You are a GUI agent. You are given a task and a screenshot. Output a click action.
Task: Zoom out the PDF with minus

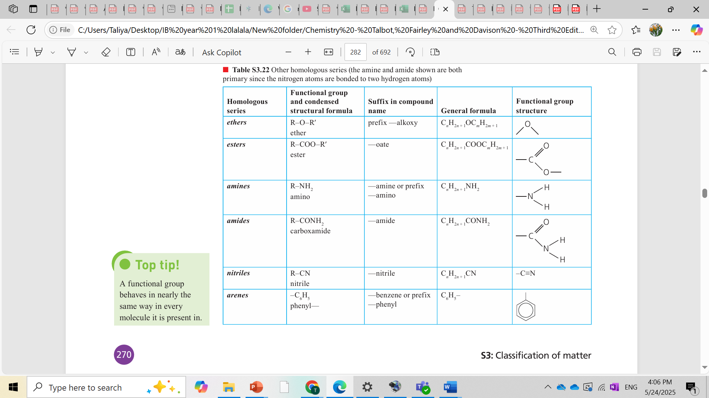click(288, 52)
